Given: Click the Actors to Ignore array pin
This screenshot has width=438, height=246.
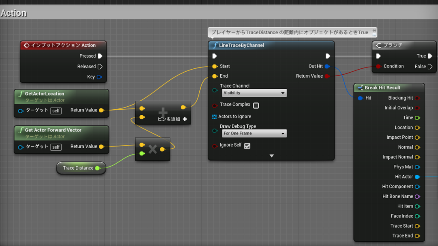Looking at the screenshot, I should tap(214, 117).
